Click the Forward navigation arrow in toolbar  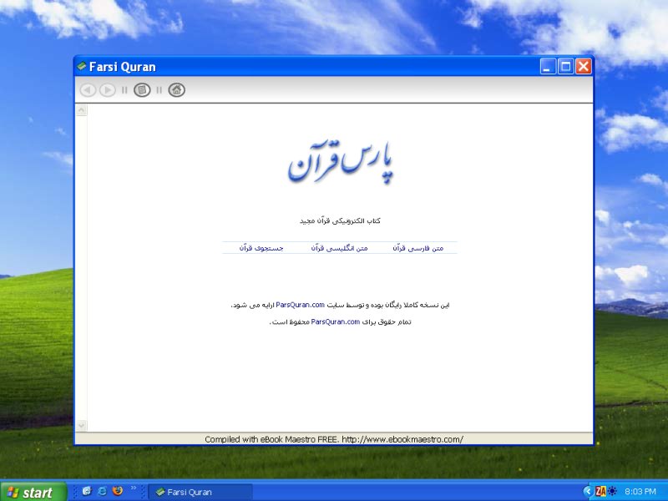point(108,90)
